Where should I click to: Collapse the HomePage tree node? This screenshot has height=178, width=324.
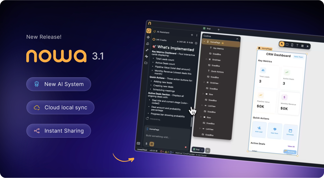[x=204, y=42]
